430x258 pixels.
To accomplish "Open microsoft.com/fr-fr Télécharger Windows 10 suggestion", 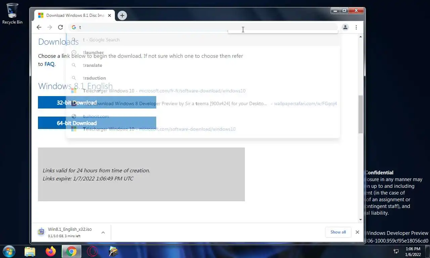I will click(203, 91).
